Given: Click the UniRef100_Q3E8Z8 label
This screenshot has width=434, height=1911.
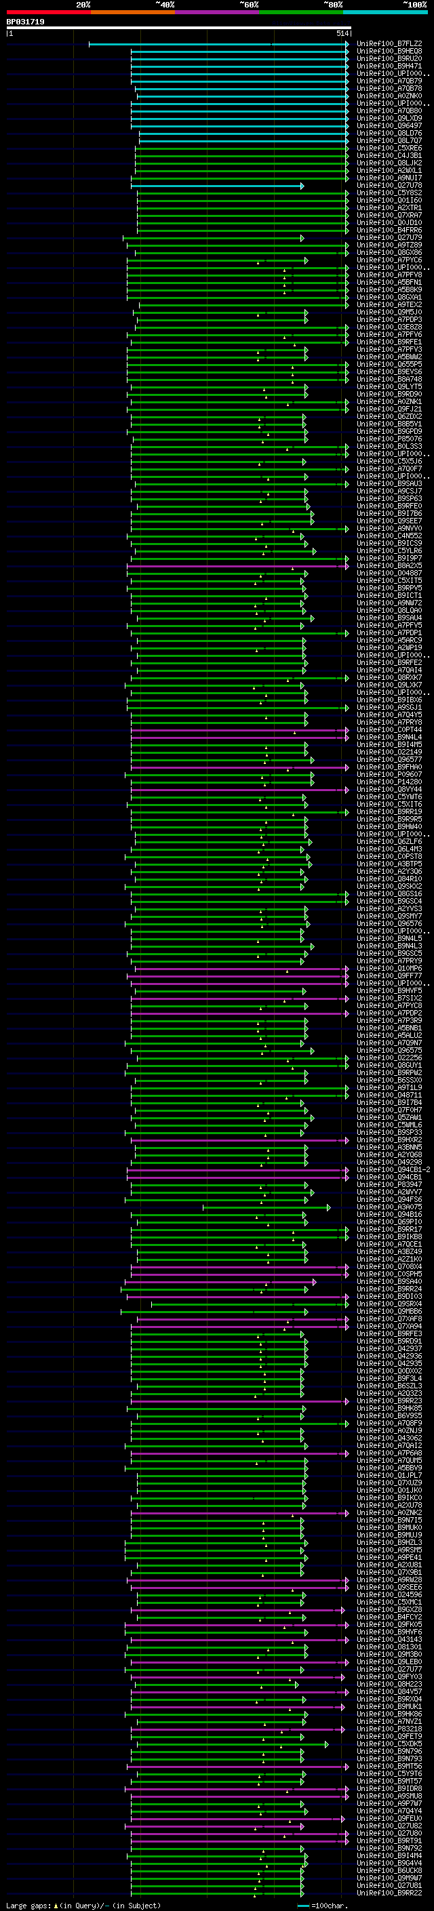Looking at the screenshot, I should point(389,327).
